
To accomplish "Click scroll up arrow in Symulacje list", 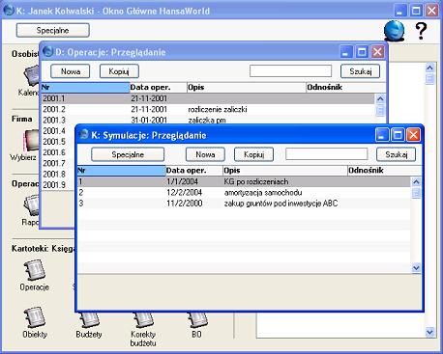I will click(x=416, y=182).
